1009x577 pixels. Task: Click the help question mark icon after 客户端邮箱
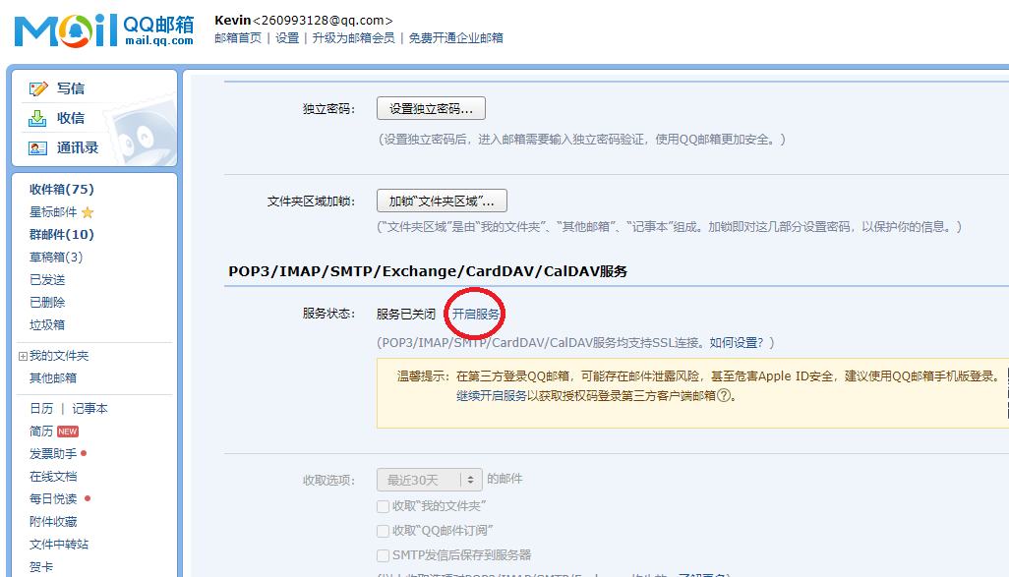724,396
